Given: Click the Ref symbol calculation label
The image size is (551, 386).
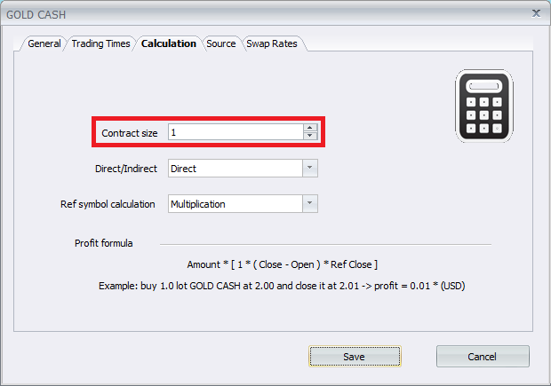Looking at the screenshot, I should tap(108, 204).
